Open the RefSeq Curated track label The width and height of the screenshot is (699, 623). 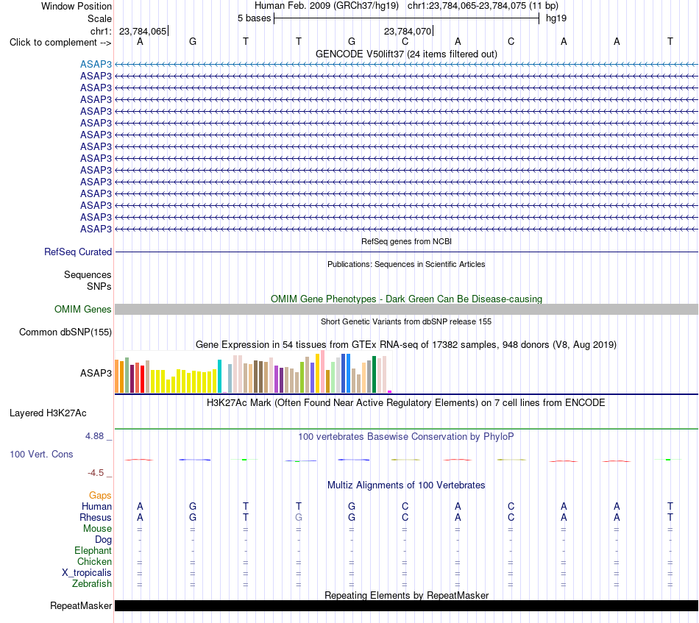[78, 252]
